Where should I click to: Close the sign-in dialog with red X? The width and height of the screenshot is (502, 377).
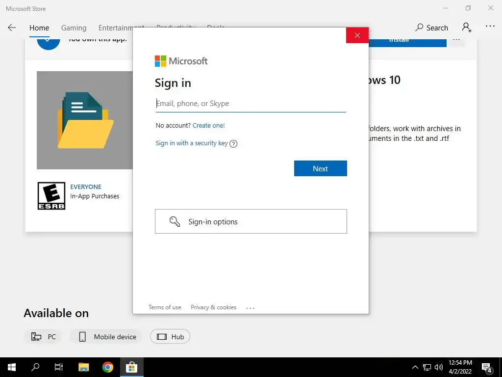click(357, 35)
